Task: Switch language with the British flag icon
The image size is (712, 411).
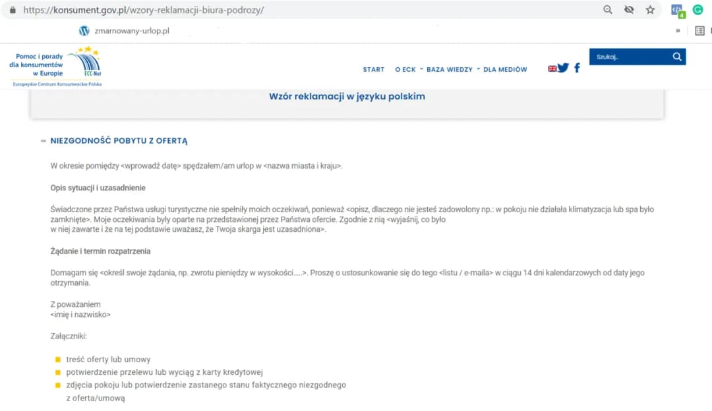Action: [x=552, y=67]
